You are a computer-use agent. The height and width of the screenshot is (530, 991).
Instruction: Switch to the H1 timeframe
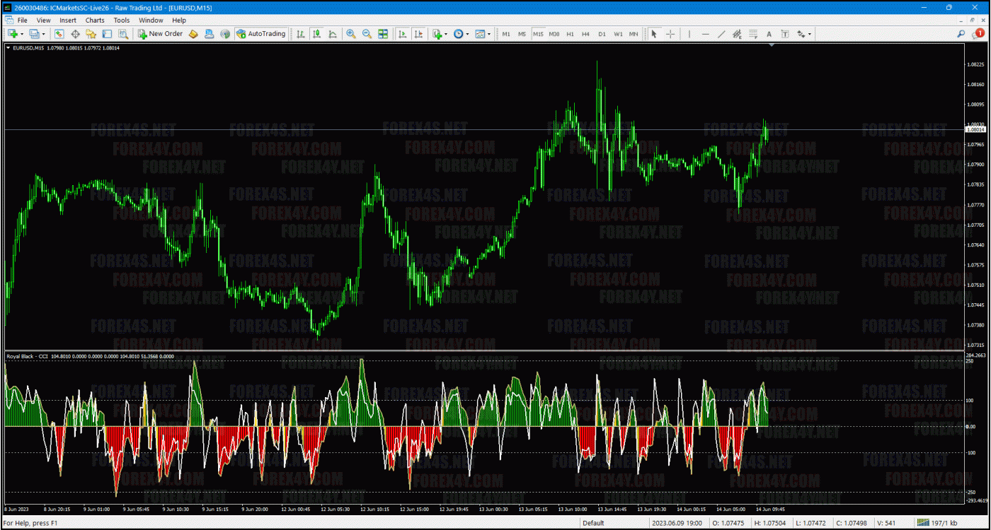tap(570, 34)
